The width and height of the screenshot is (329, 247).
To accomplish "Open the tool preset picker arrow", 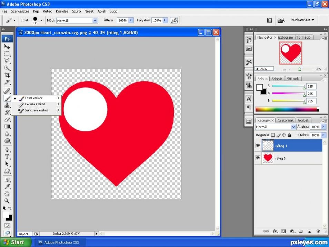I will tap(14, 20).
